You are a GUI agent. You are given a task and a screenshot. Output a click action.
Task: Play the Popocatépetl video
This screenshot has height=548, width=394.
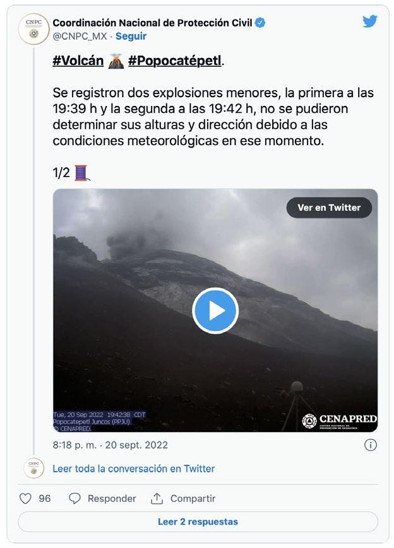tap(215, 311)
